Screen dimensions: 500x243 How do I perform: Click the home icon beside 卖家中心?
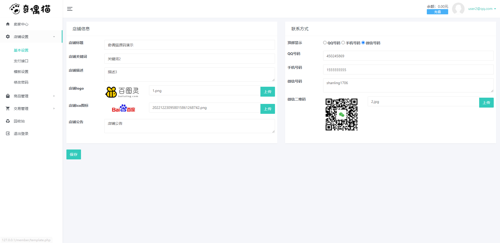pos(8,24)
